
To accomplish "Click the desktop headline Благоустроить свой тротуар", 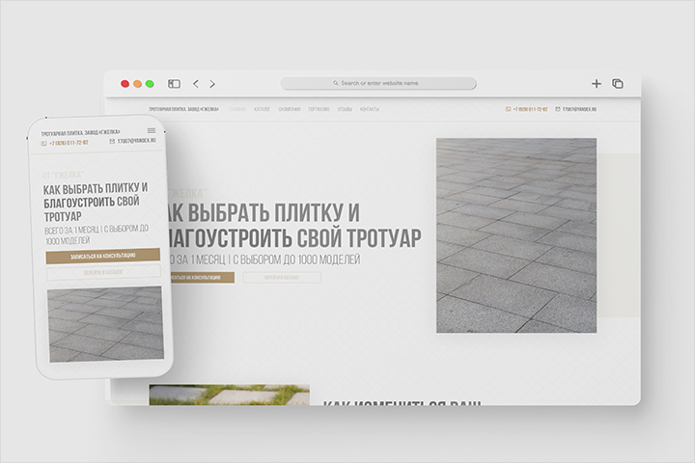I will 292,237.
